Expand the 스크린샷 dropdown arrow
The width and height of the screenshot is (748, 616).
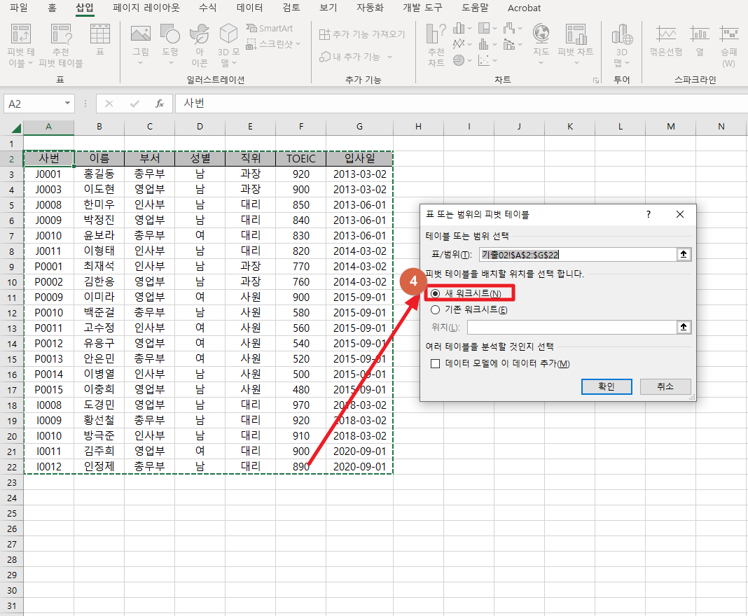click(298, 44)
